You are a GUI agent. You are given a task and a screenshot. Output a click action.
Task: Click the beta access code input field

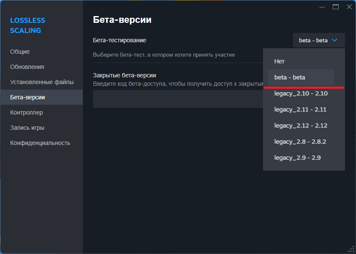pos(178,99)
